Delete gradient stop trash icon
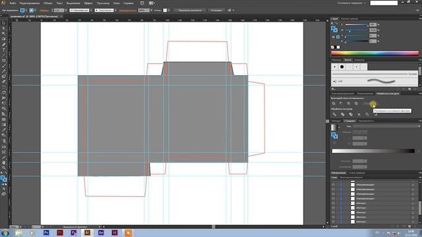 [418, 151]
